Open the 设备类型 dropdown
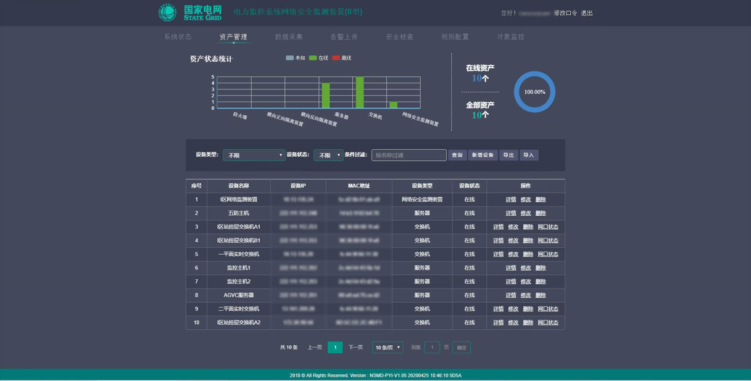751x381 pixels. (254, 155)
